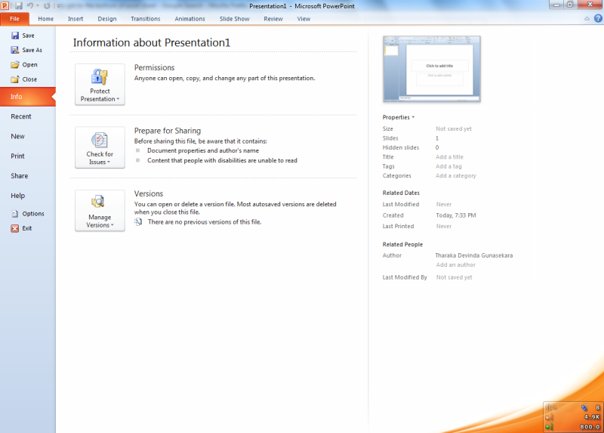The height and width of the screenshot is (433, 604).
Task: Open the Protect Presentation dropdown
Action: pos(100,85)
